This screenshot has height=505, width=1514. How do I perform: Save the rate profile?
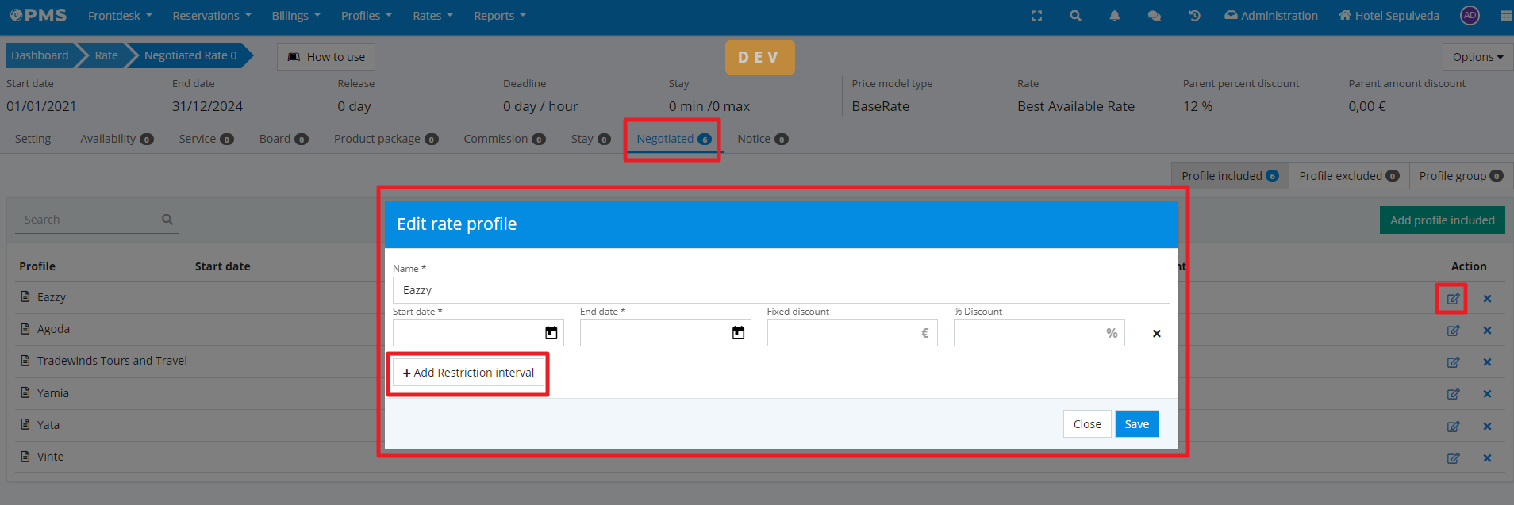pos(1136,424)
